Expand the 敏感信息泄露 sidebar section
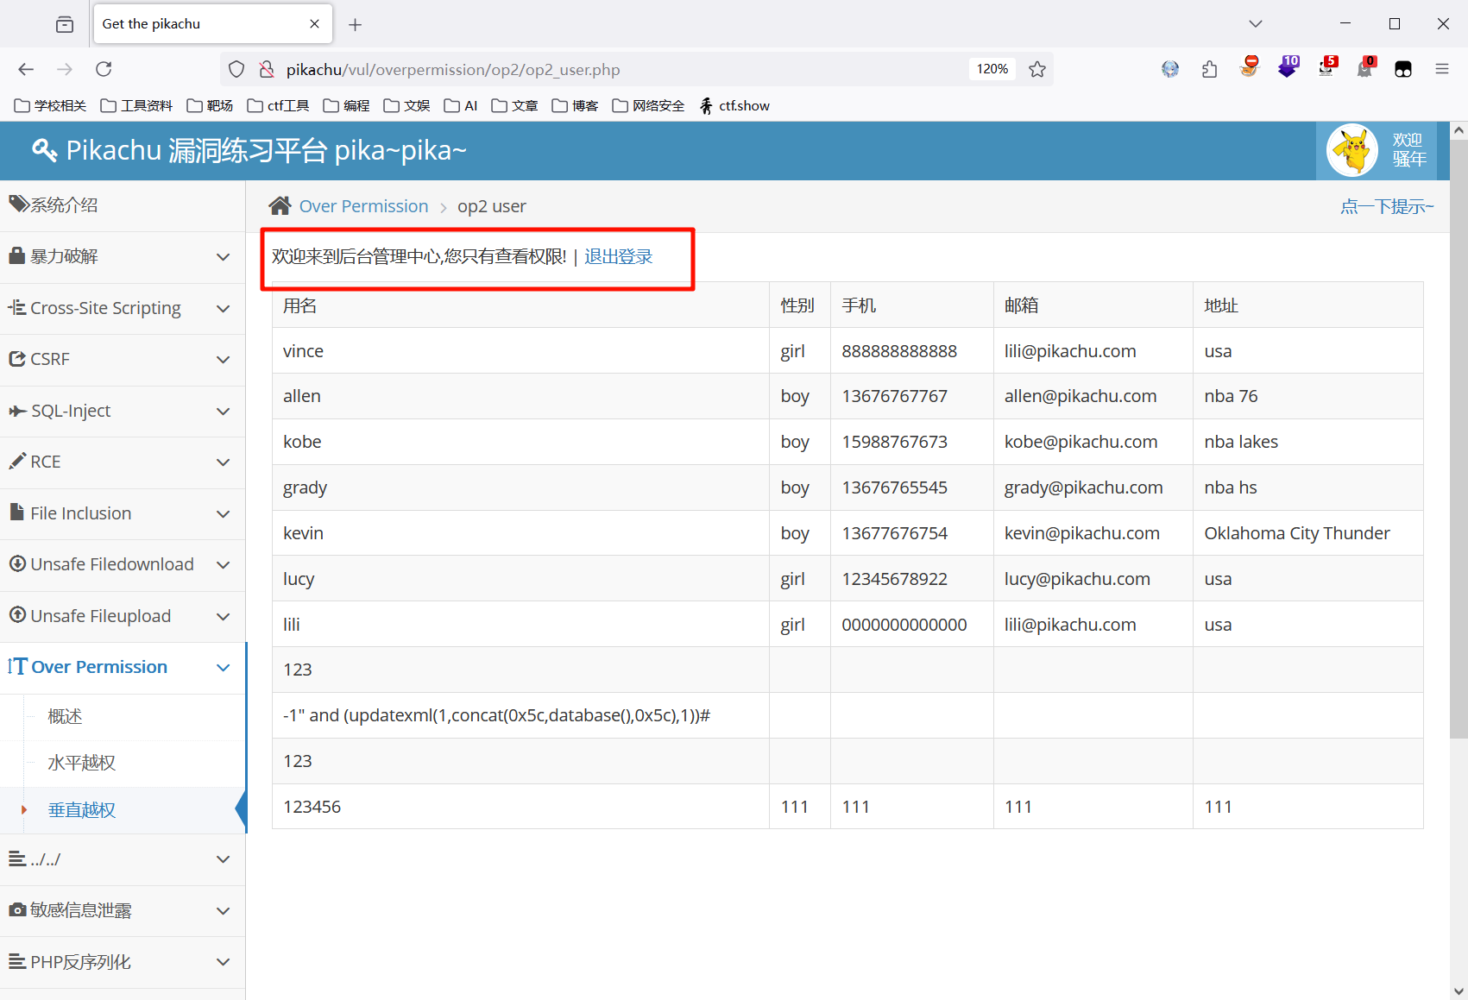Screen dimensions: 1468x1000 [x=123, y=910]
